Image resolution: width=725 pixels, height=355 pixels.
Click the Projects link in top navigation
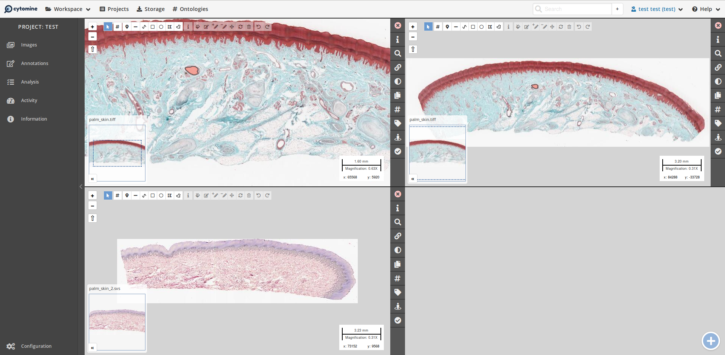tap(114, 9)
